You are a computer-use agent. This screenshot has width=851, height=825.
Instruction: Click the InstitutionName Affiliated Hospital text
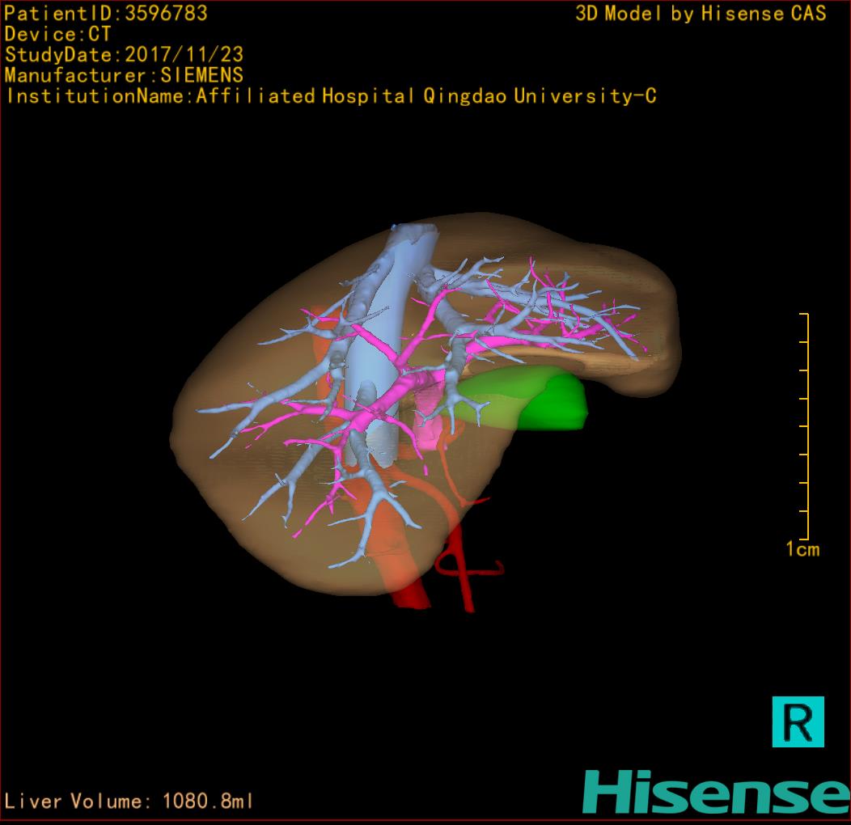click(x=331, y=96)
